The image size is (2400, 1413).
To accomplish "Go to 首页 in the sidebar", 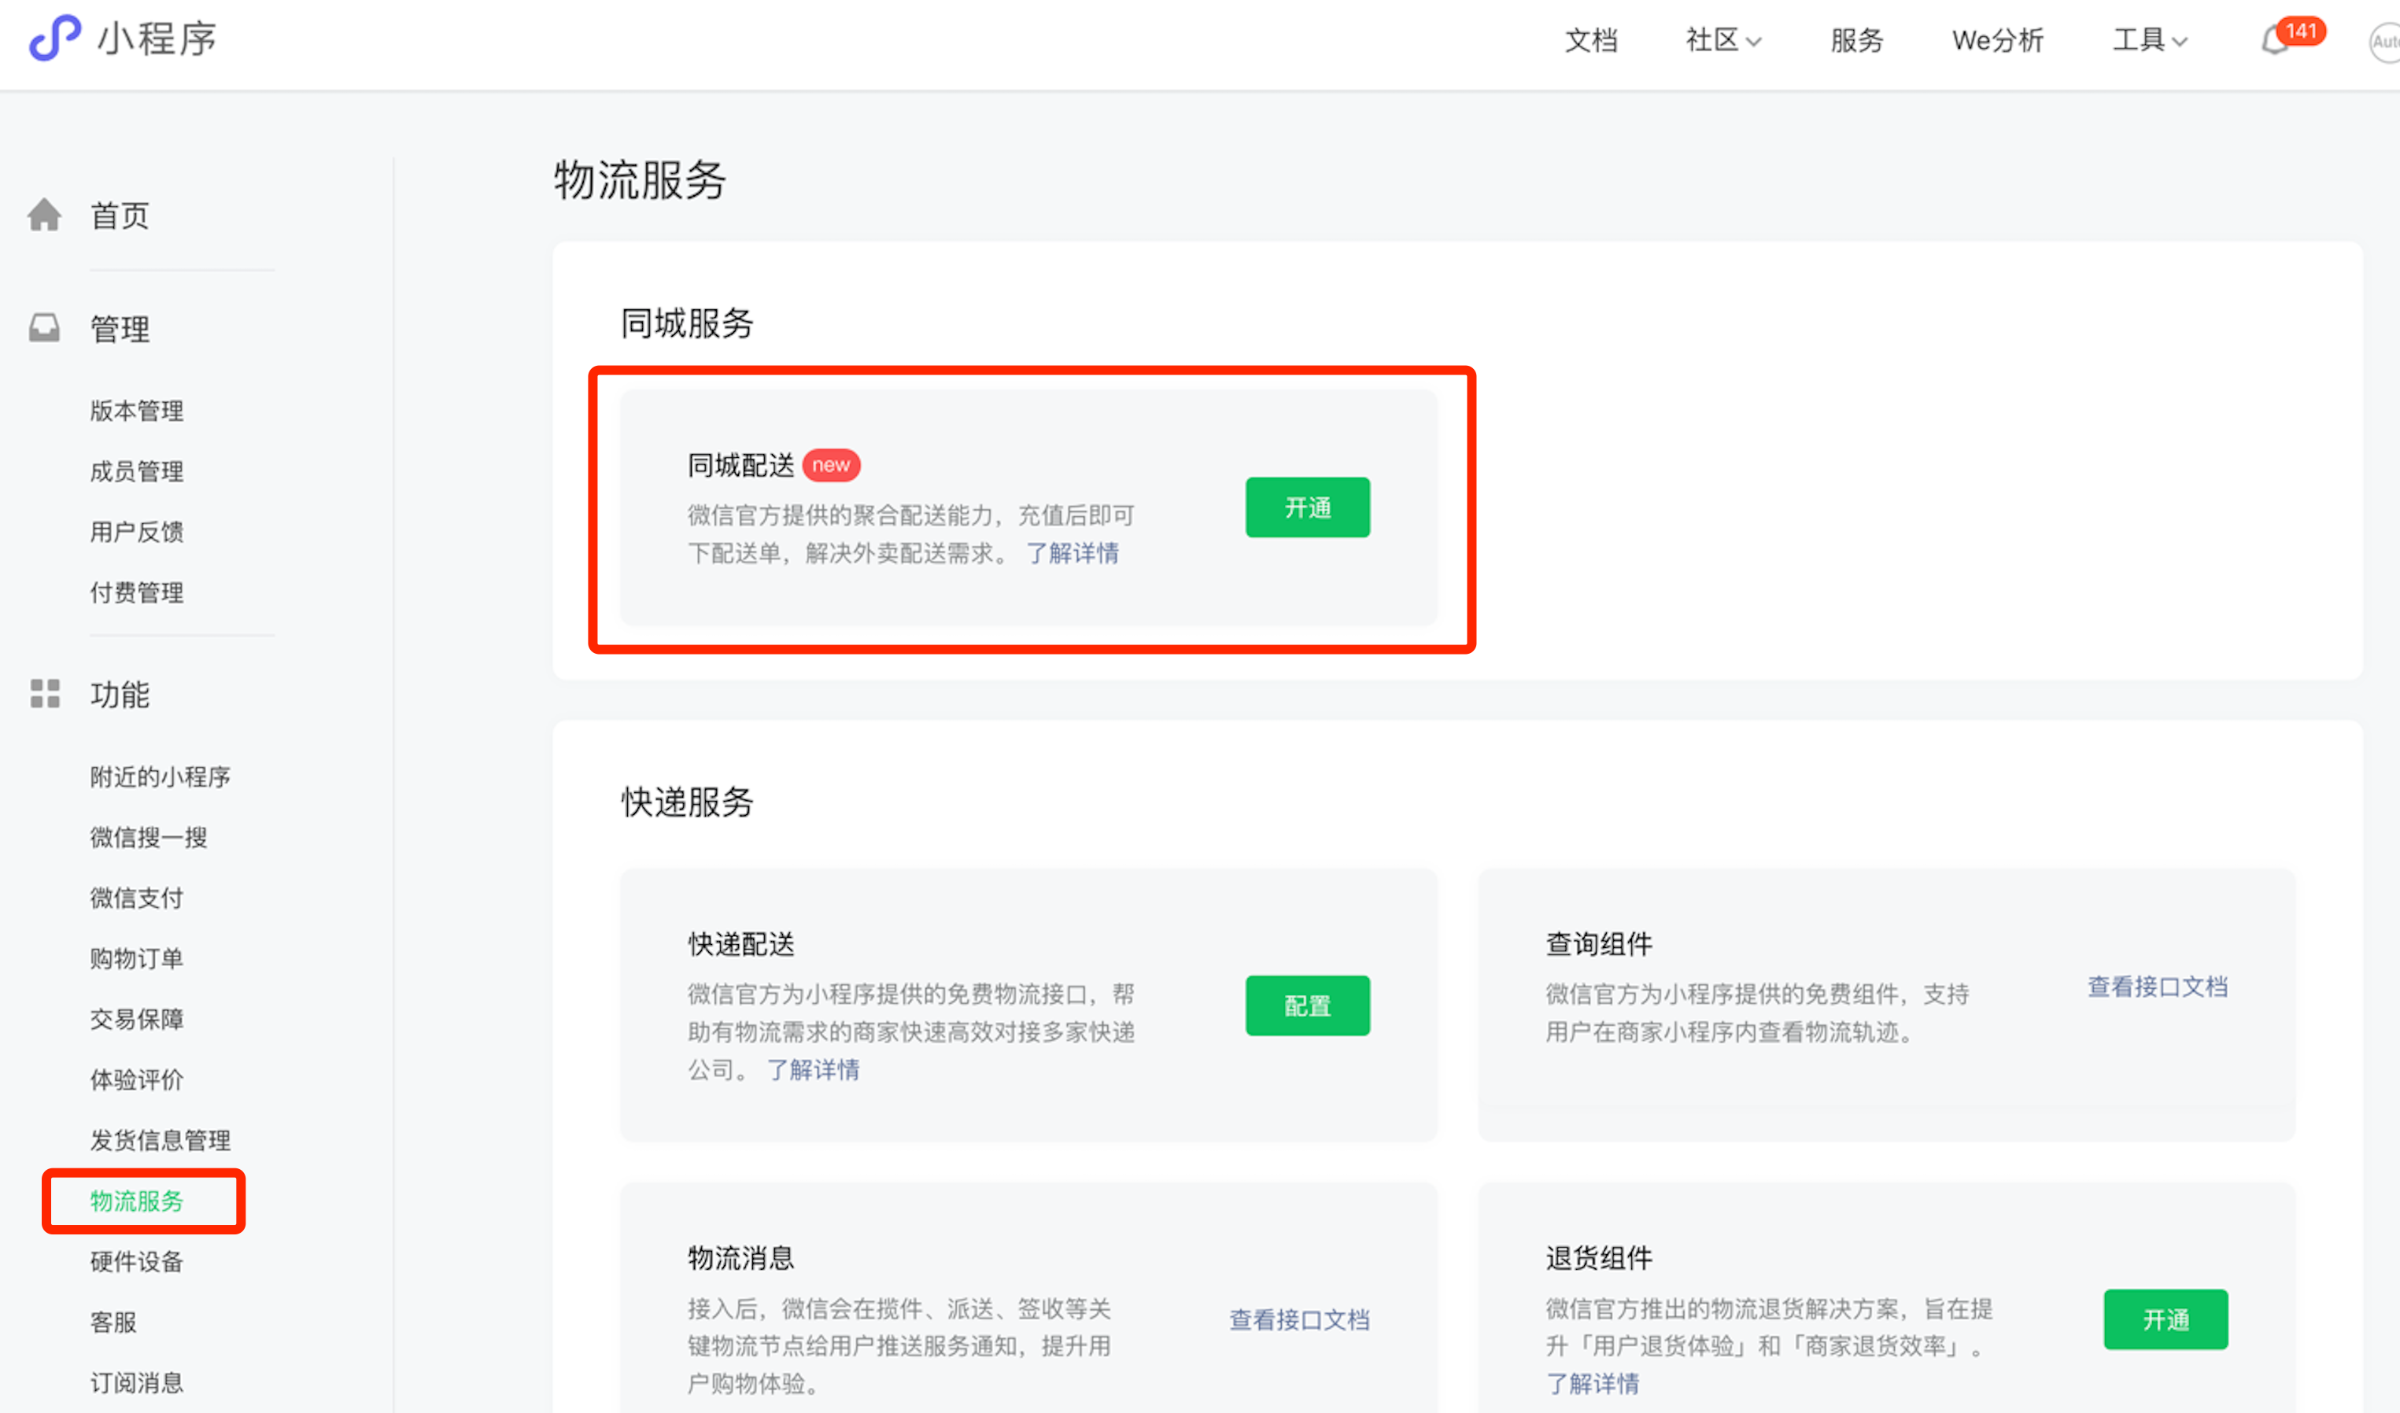I will pos(120,216).
